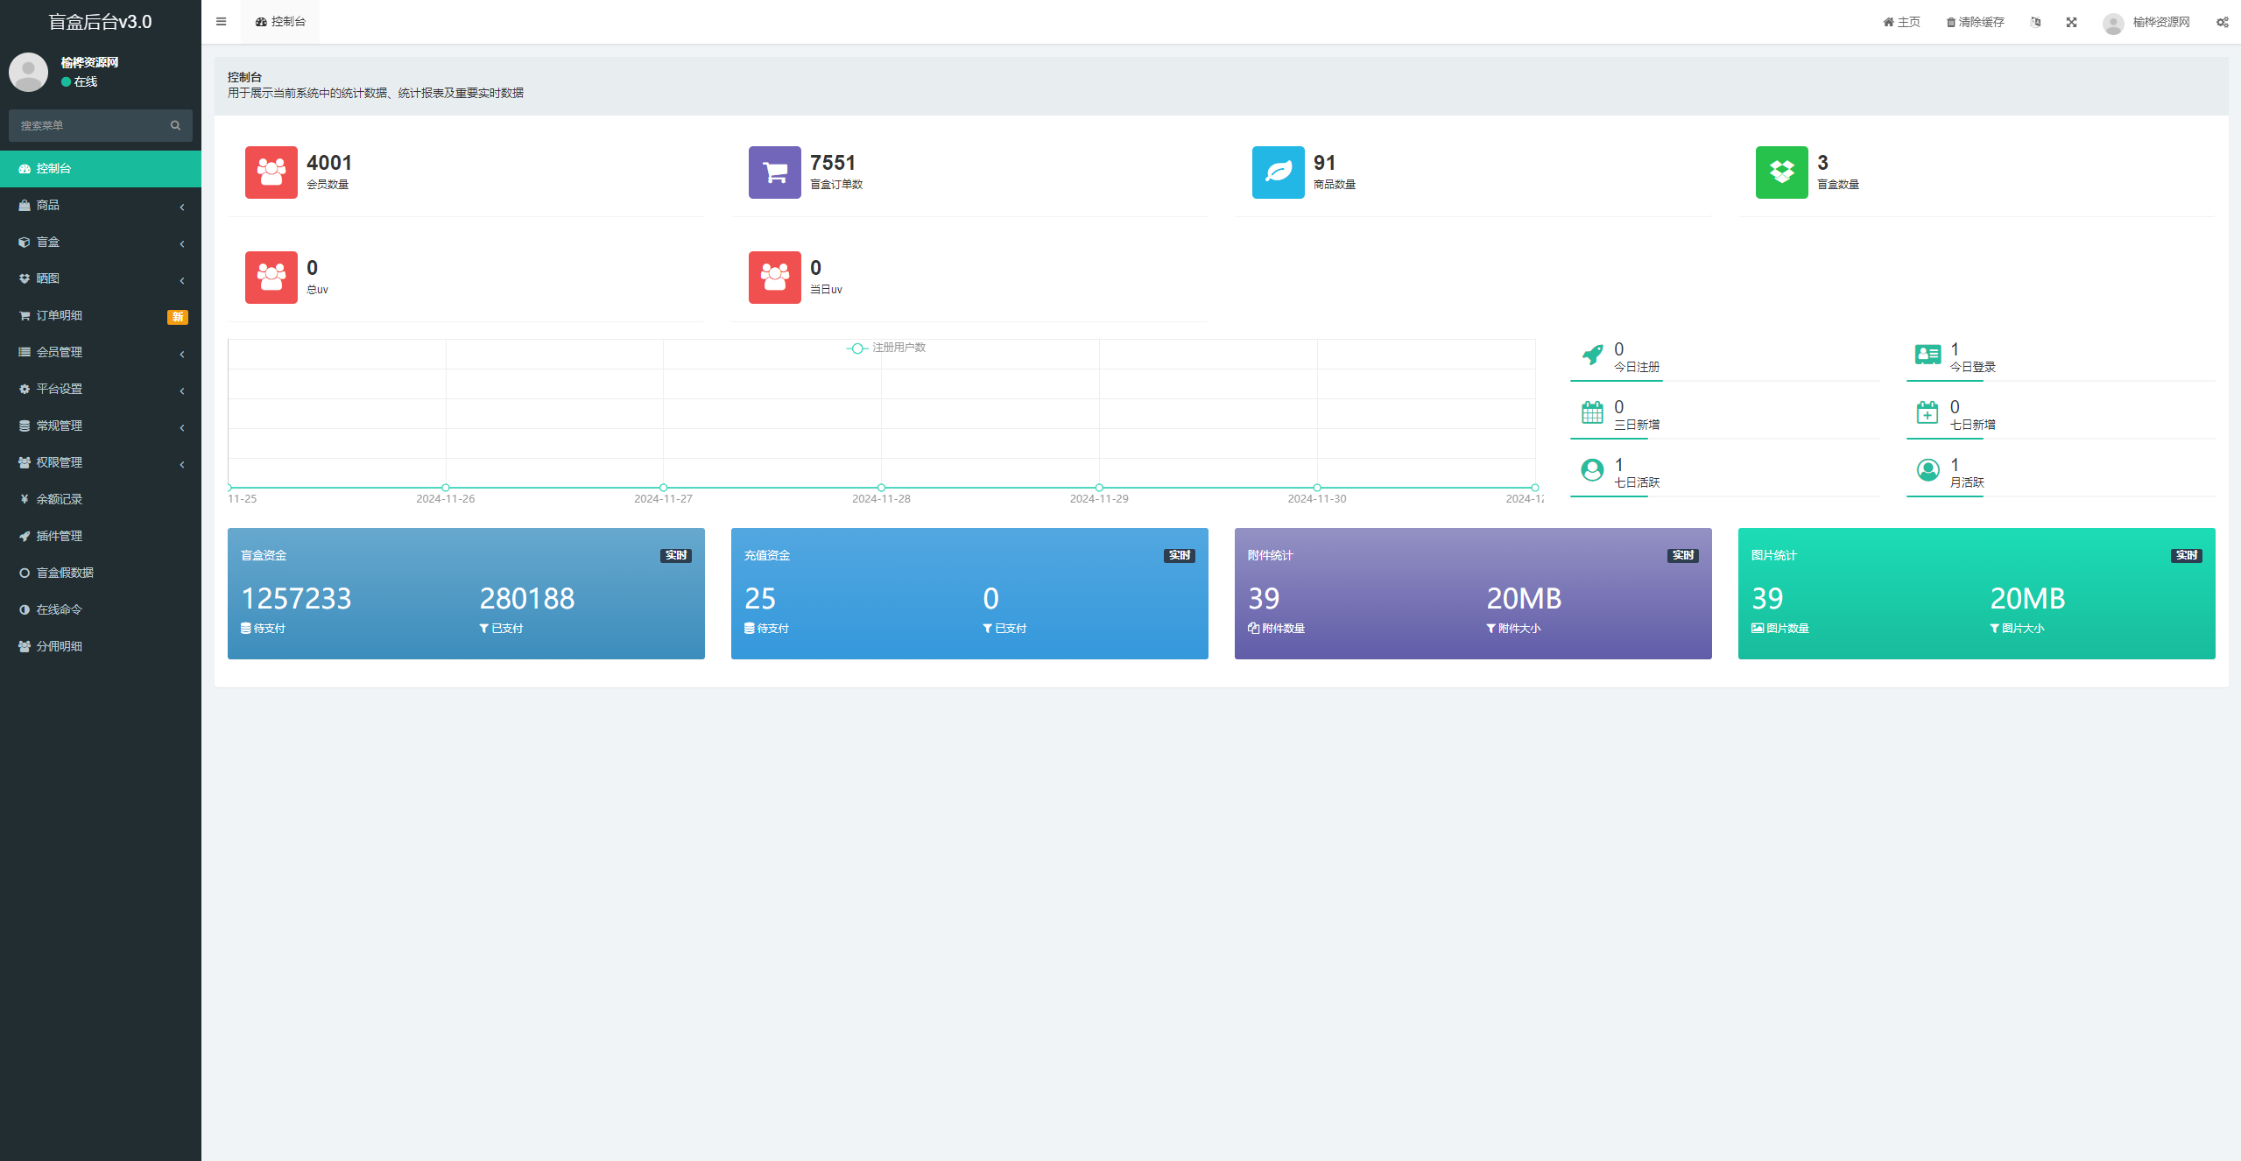
Task: Click 实时 badge on 附件统计 card
Action: click(x=1683, y=555)
